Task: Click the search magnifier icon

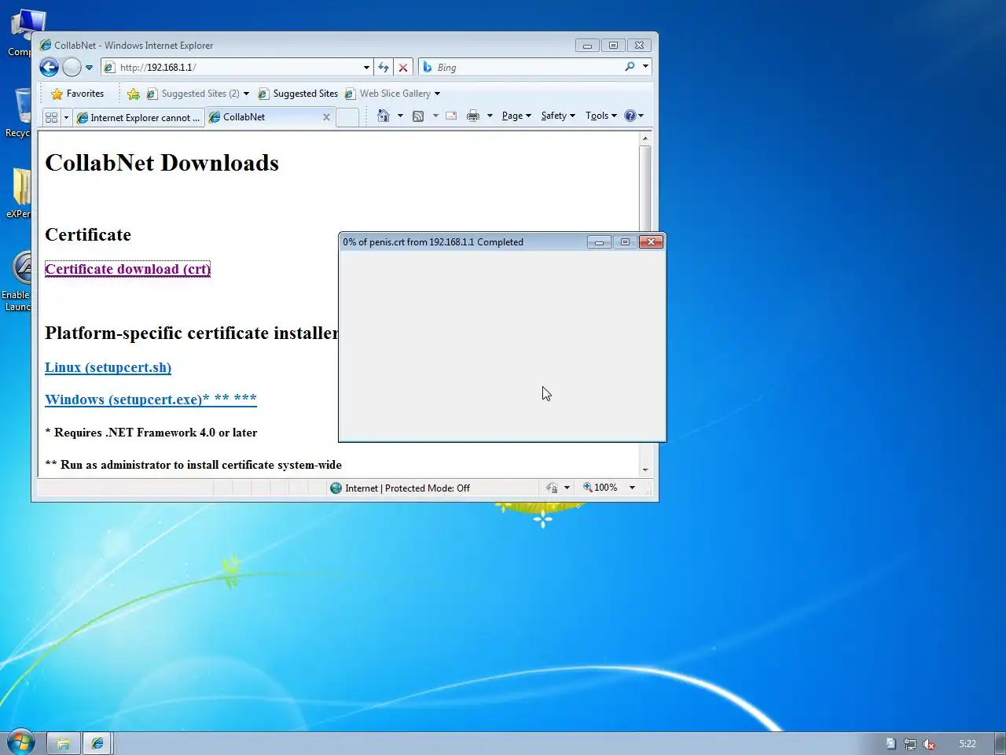Action: (x=630, y=67)
